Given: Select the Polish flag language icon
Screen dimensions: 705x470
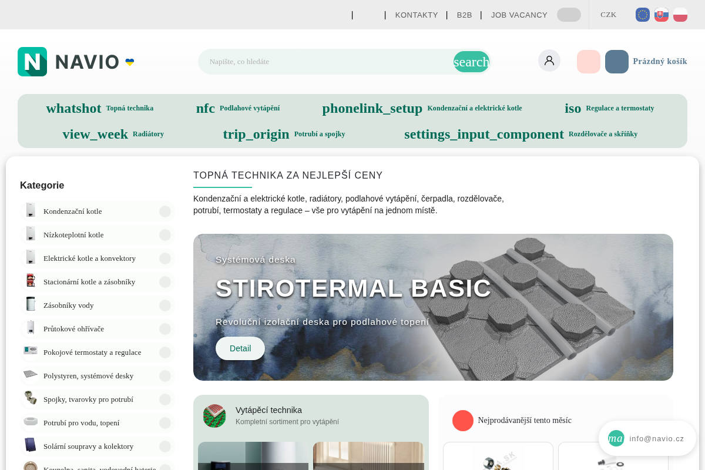Looking at the screenshot, I should pos(680,15).
